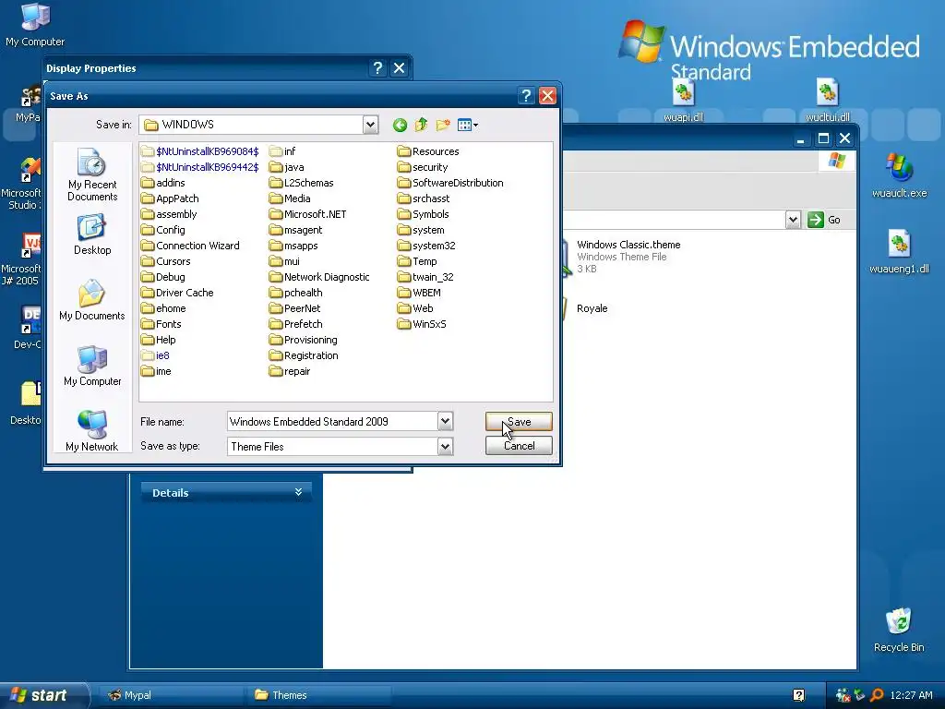This screenshot has height=709, width=945.
Task: Switch to Mypal taskbar button
Action: point(169,695)
